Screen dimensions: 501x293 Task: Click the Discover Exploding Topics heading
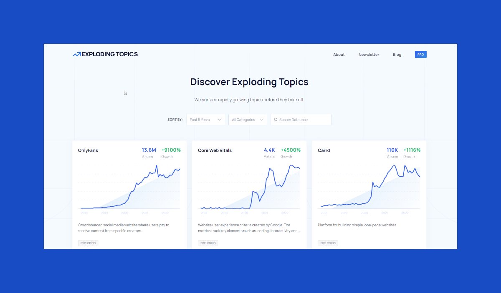[249, 82]
